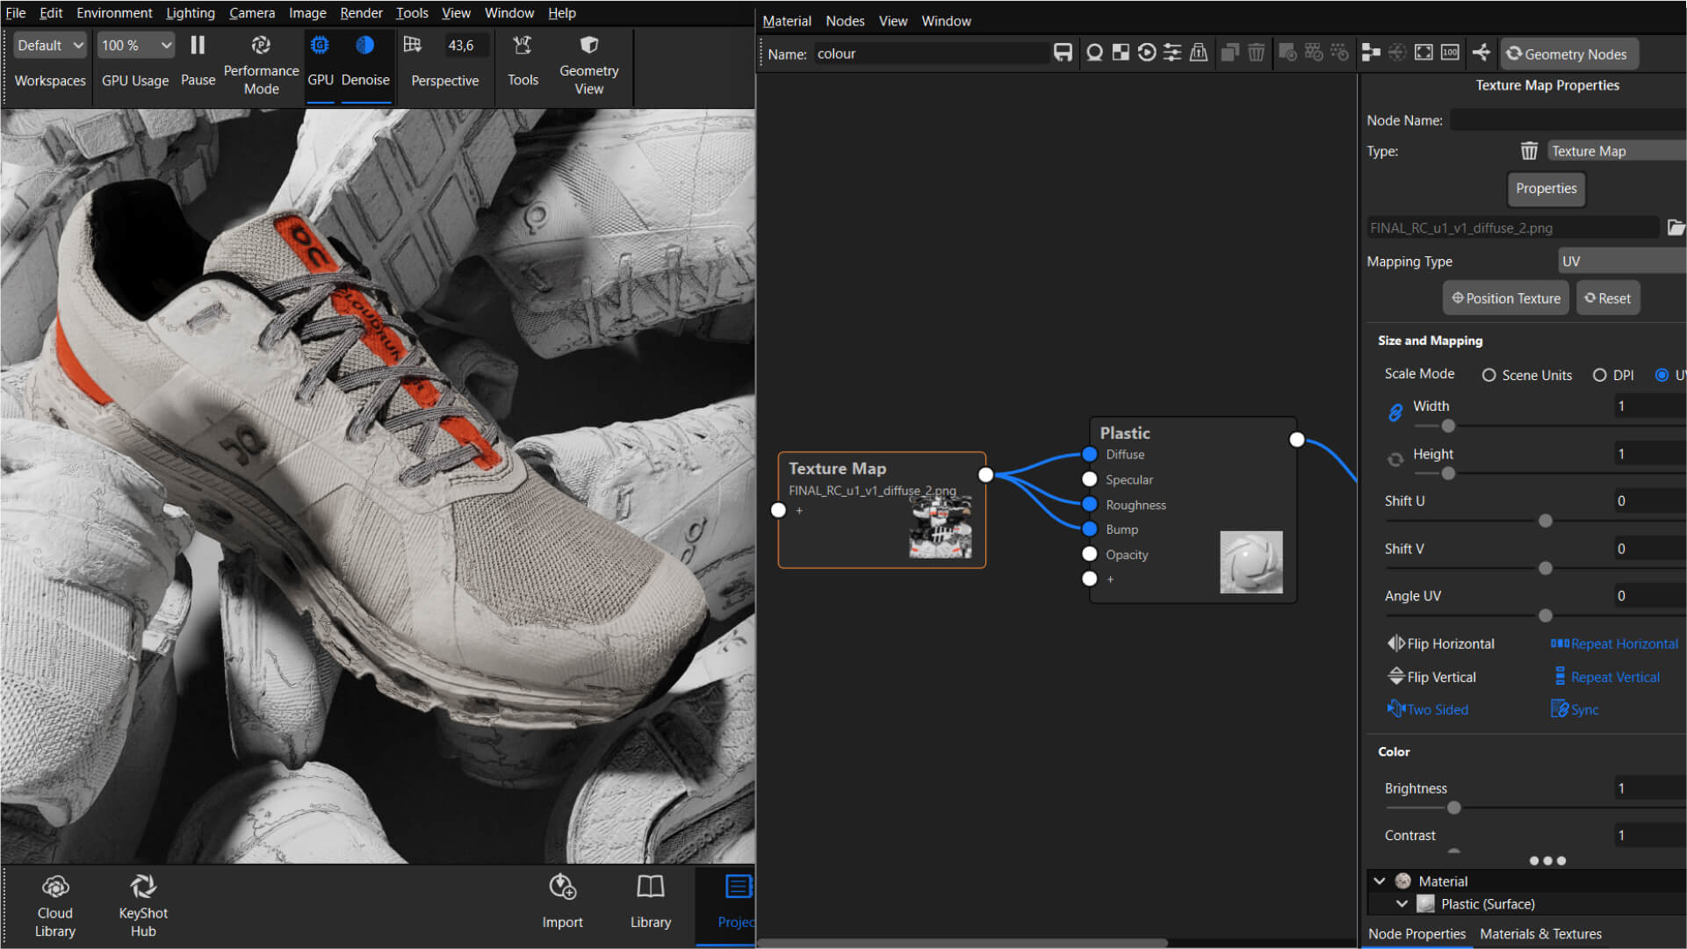Click the save material graph icon
The height and width of the screenshot is (949, 1687).
pyautogui.click(x=1063, y=53)
